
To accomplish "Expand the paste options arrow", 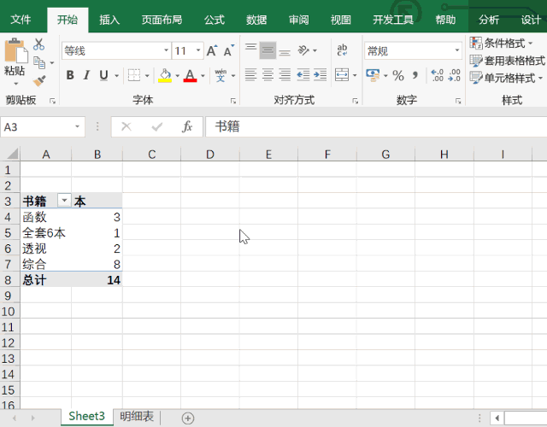I will 15,84.
